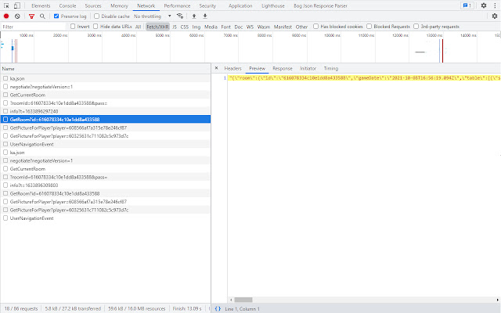Click the preview pane horizontal scrollbar thumb
Viewport: 501px width, 313px height.
[243, 300]
